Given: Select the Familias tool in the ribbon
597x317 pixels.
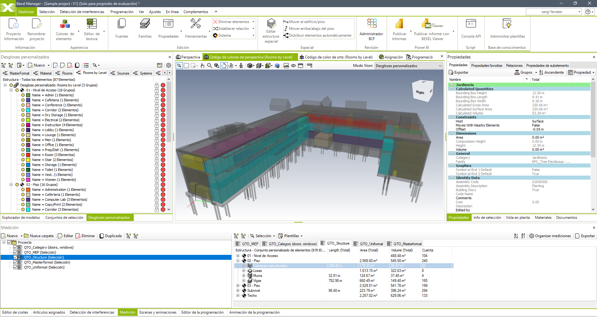Looking at the screenshot, I should click(145, 28).
